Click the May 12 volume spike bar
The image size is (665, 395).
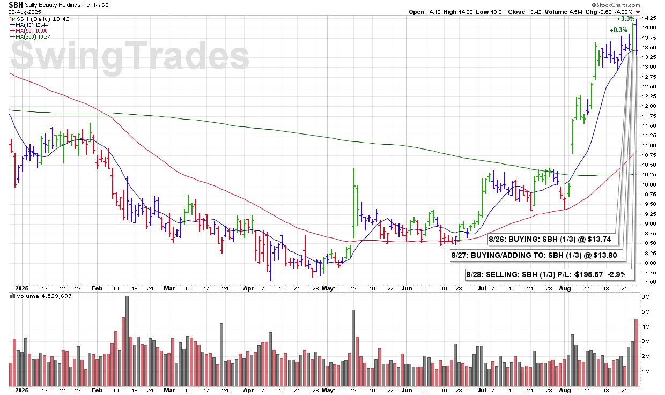click(353, 348)
